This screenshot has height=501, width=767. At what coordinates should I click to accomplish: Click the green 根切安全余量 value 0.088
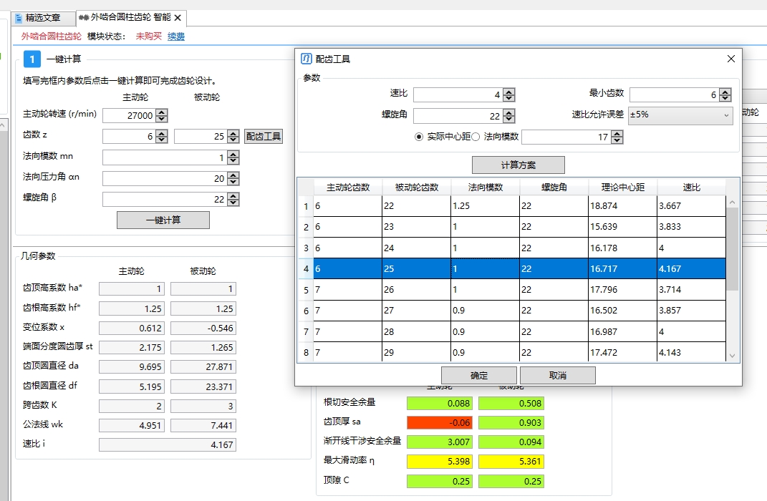[x=439, y=403]
